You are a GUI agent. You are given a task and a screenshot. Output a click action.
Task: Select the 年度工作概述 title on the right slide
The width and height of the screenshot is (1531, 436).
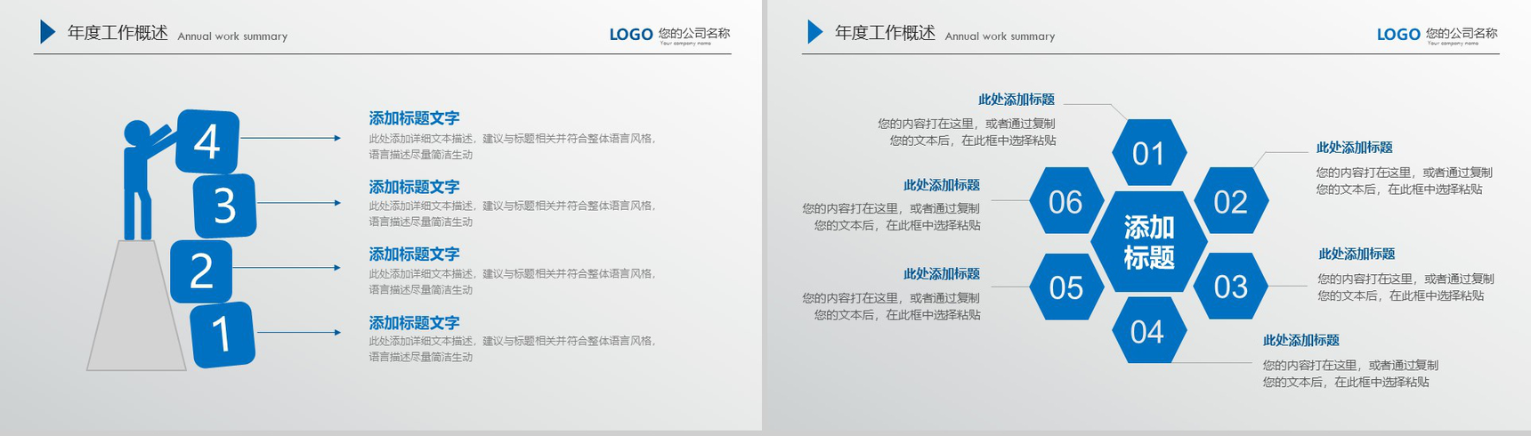885,33
